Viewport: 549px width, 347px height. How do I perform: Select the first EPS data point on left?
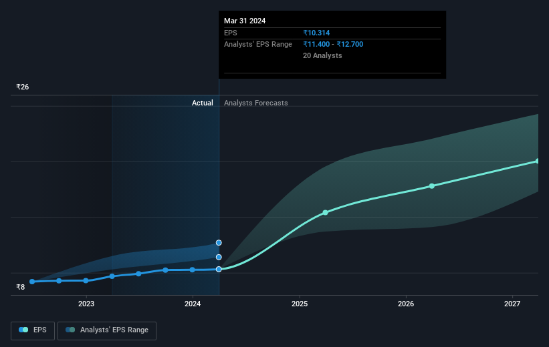pos(32,282)
